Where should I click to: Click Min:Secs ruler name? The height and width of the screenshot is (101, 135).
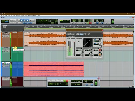5,26
